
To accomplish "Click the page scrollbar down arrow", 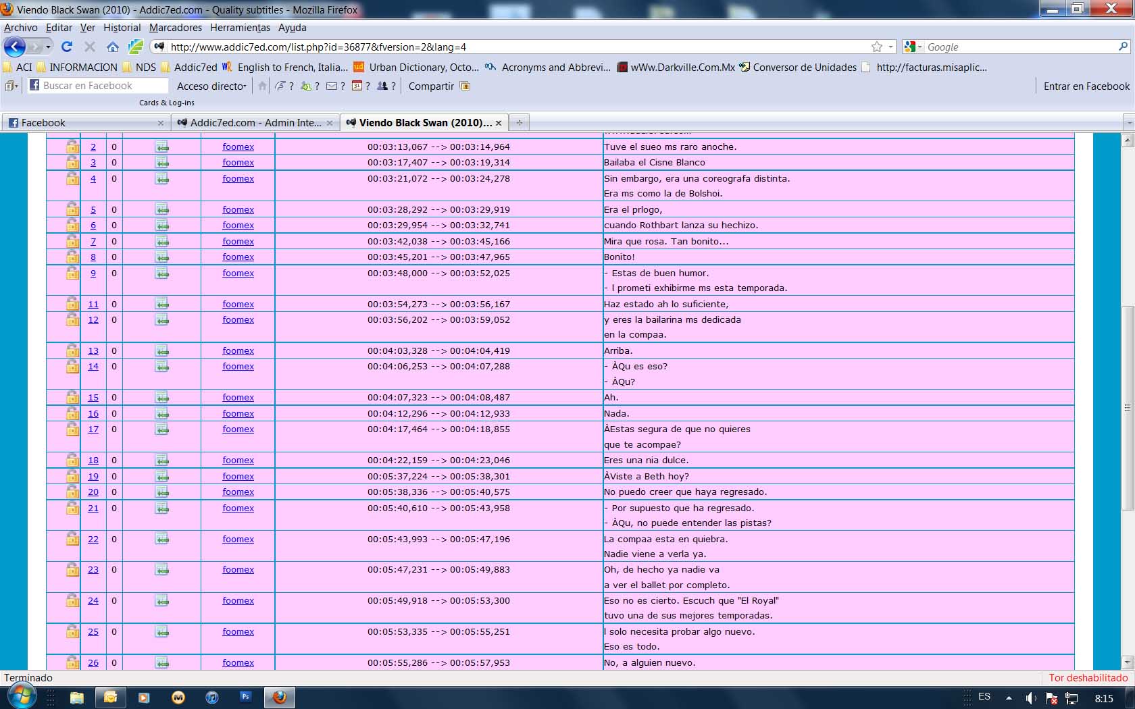I will pos(1127,662).
